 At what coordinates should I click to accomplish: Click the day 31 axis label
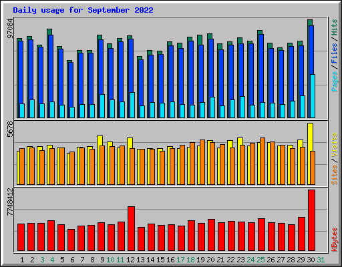coord(321,260)
